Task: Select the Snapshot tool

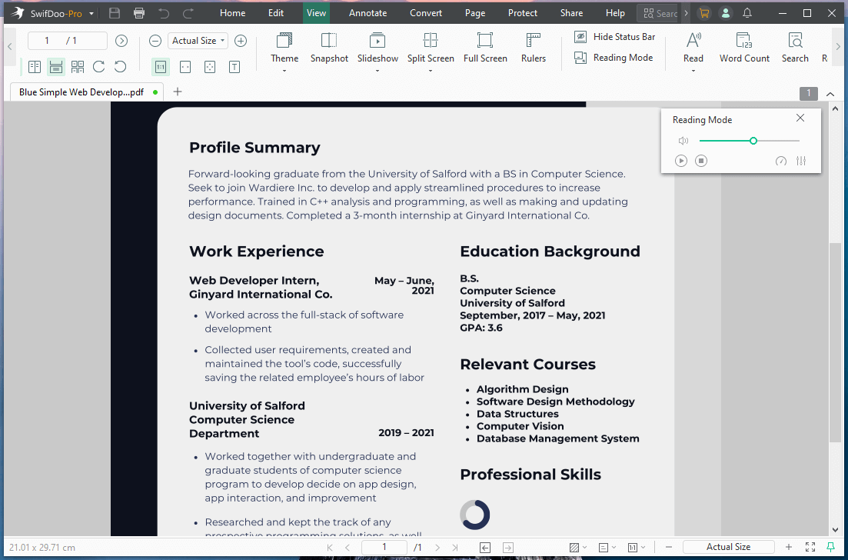Action: click(328, 48)
